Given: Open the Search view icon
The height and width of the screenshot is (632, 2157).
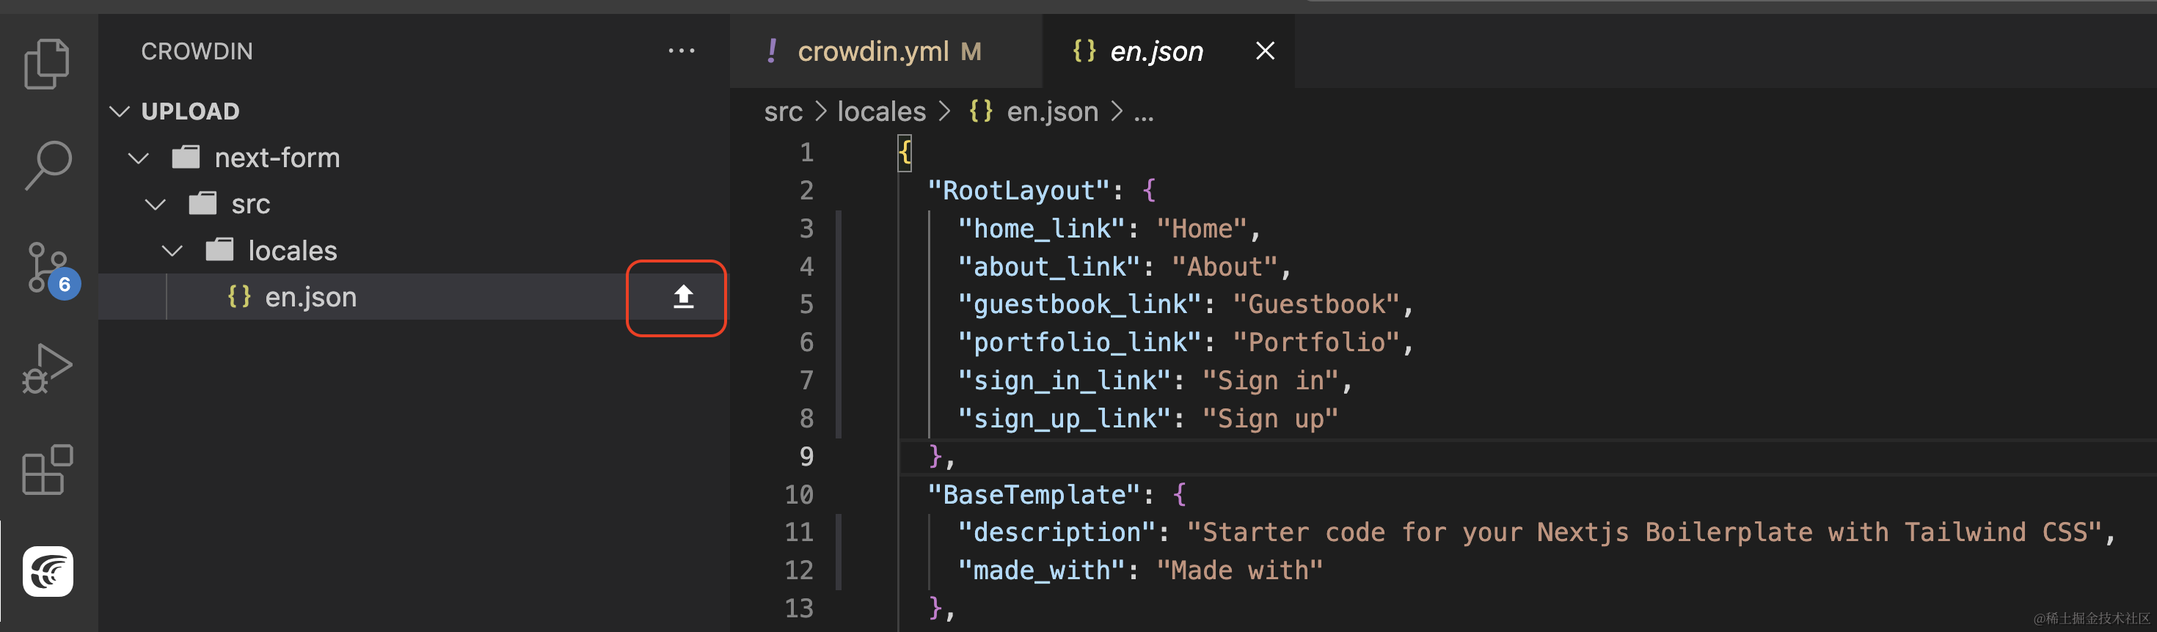Looking at the screenshot, I should coord(48,165).
